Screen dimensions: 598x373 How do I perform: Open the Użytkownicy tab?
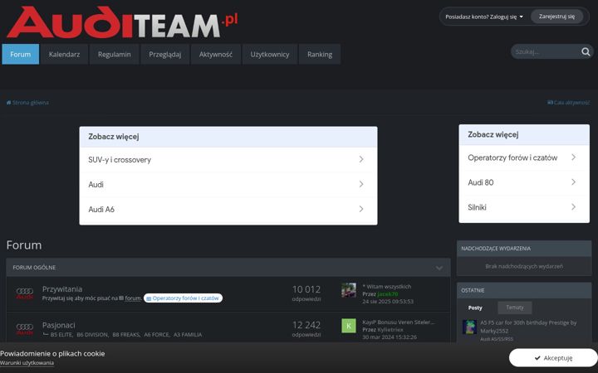(270, 54)
